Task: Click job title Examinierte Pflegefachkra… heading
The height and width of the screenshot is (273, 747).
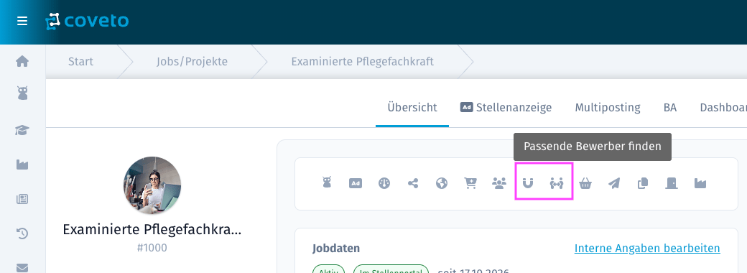Action: [x=152, y=230]
